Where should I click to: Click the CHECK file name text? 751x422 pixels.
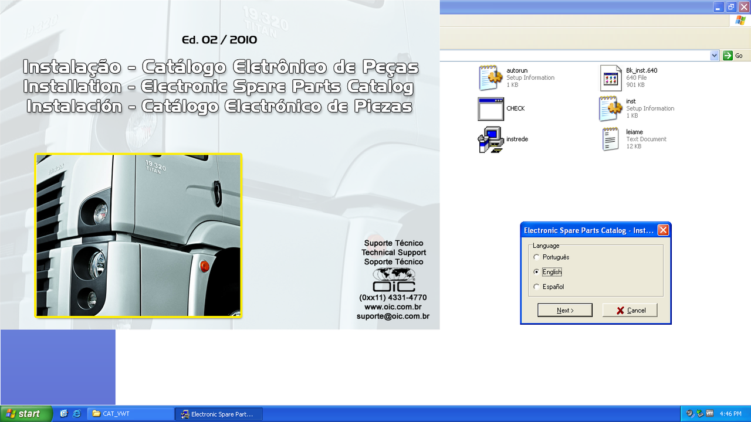(516, 108)
